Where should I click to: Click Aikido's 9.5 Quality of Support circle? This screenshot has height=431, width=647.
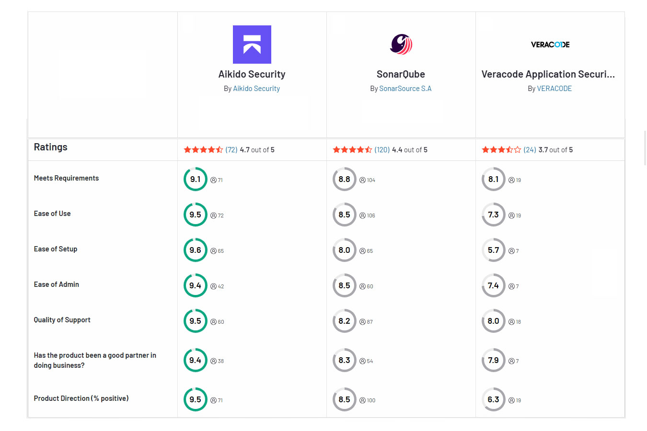(x=196, y=321)
